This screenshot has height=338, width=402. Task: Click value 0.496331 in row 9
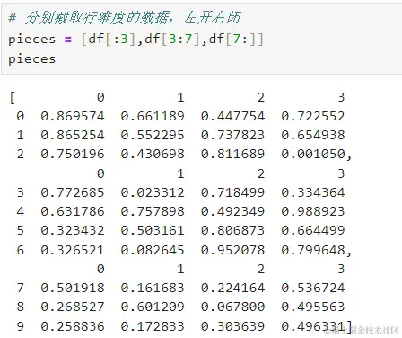click(313, 326)
